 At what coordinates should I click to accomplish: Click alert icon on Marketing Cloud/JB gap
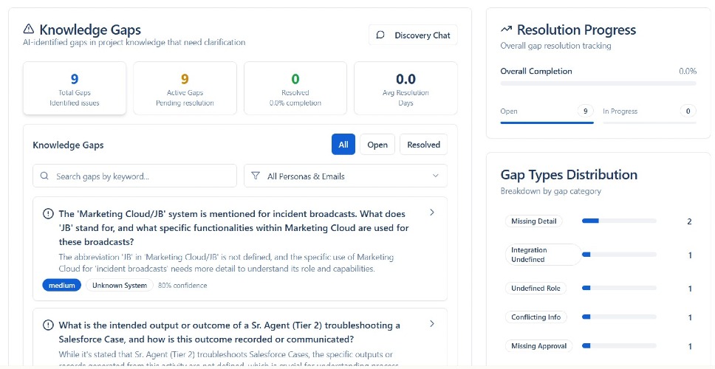pyautogui.click(x=48, y=214)
